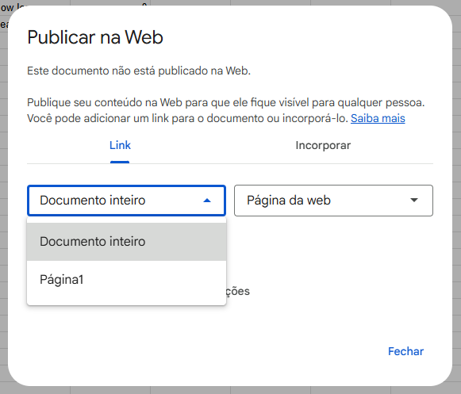Collapse the Documento inteiro dropdown
461x394 pixels.
[126, 201]
